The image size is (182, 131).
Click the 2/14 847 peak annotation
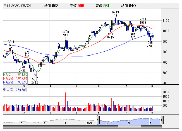click(x=11, y=44)
